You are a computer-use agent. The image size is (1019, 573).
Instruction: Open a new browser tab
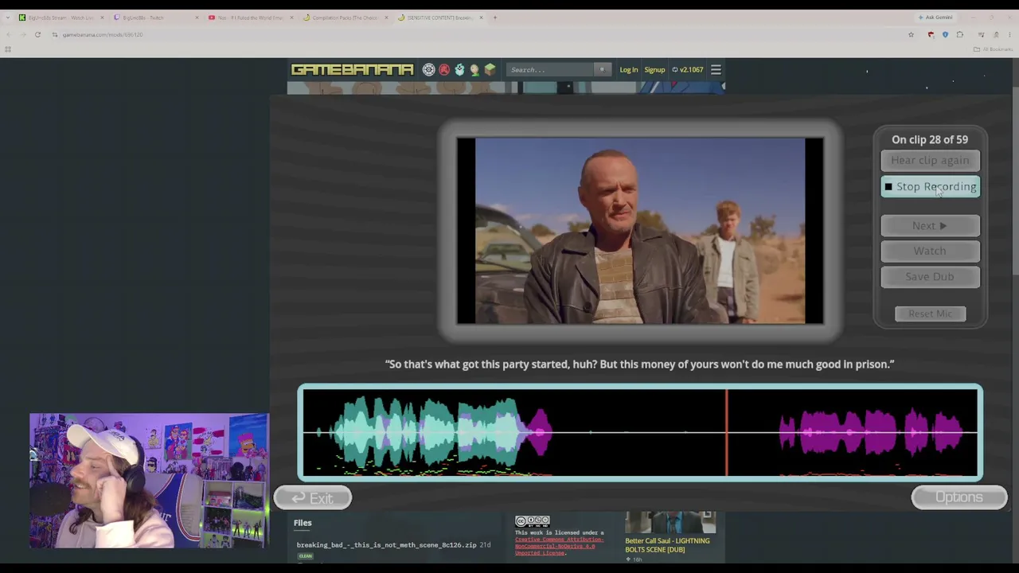494,18
